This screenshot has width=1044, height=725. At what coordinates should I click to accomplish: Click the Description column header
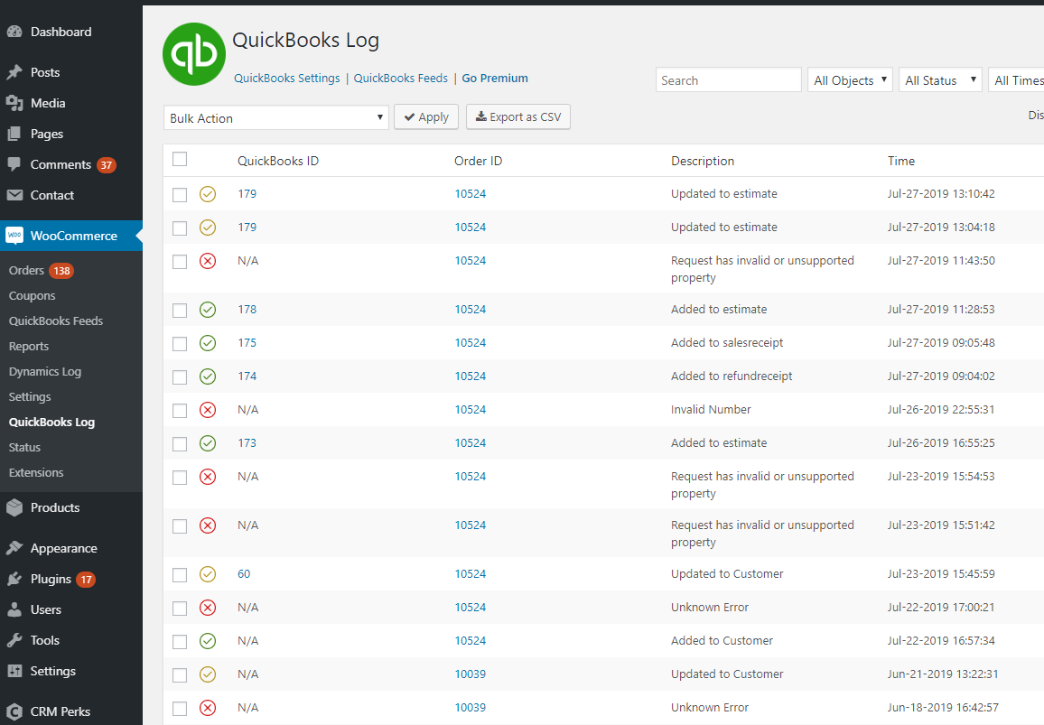coord(703,161)
